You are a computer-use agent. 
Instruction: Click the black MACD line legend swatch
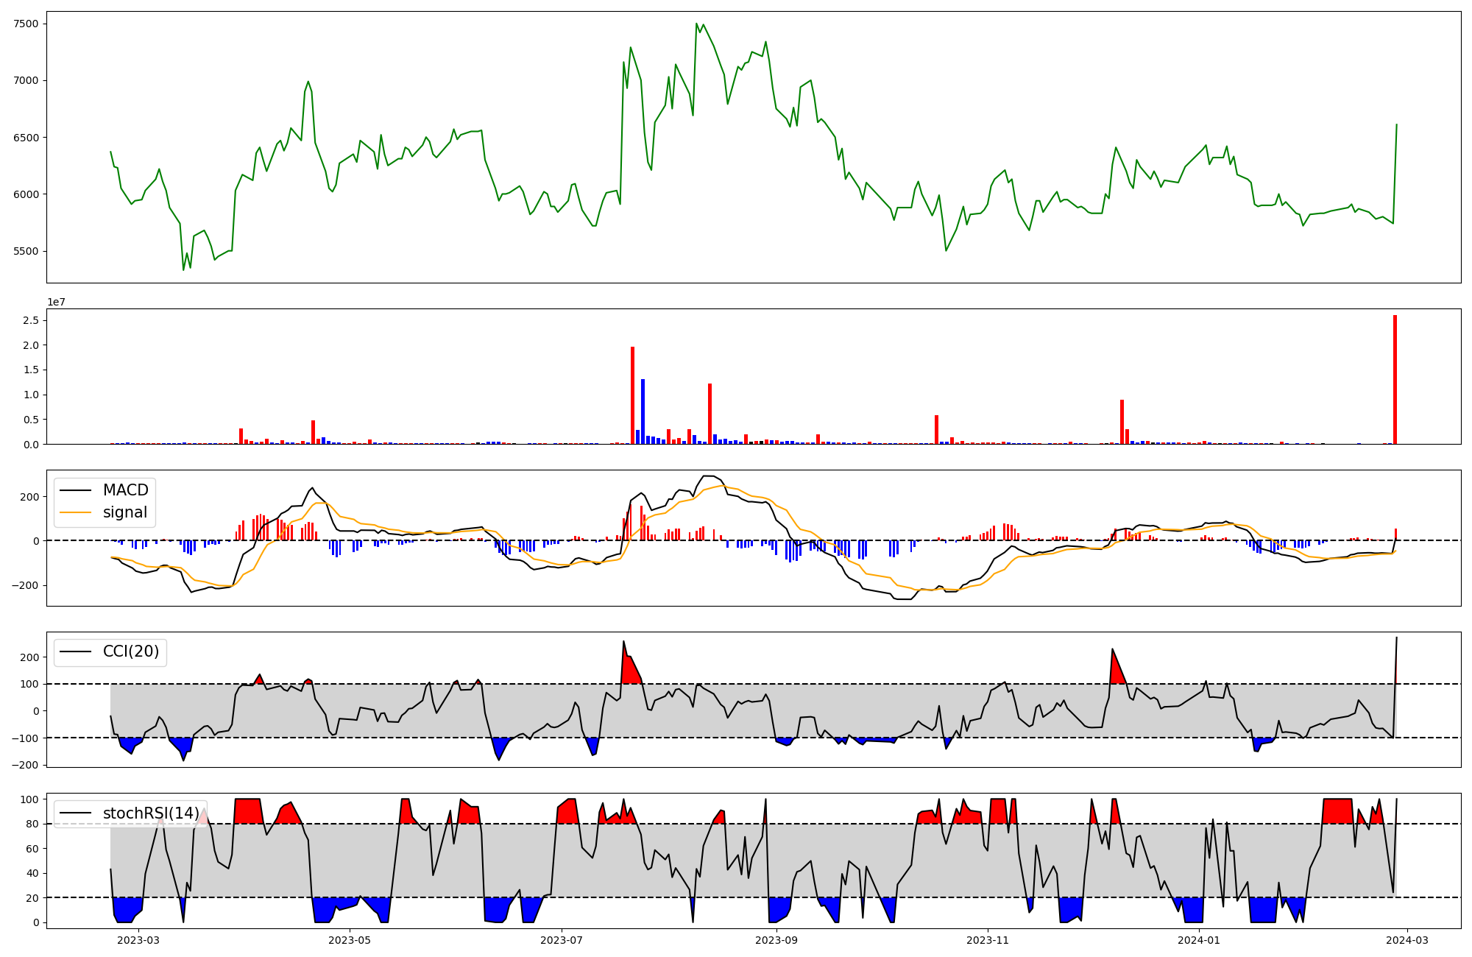click(76, 490)
